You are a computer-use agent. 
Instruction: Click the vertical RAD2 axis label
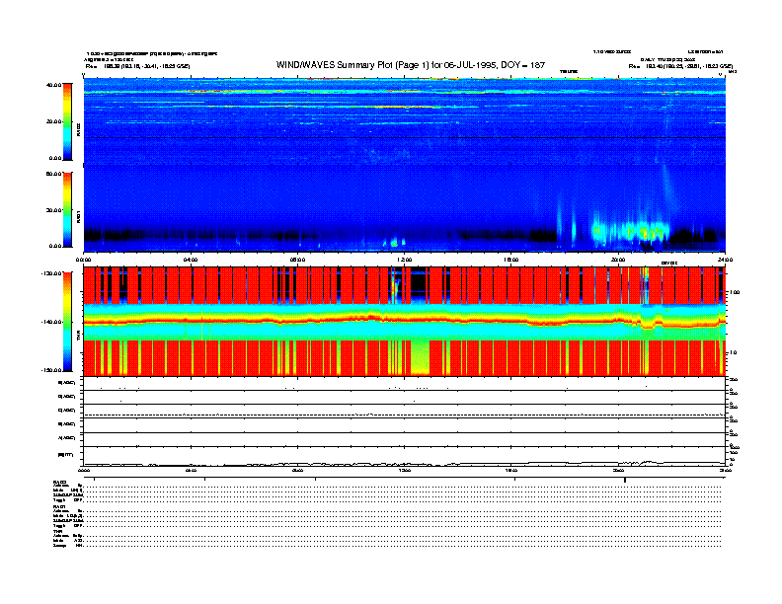pyautogui.click(x=78, y=129)
